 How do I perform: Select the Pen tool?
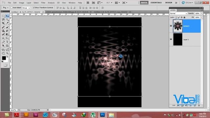tap(3, 42)
